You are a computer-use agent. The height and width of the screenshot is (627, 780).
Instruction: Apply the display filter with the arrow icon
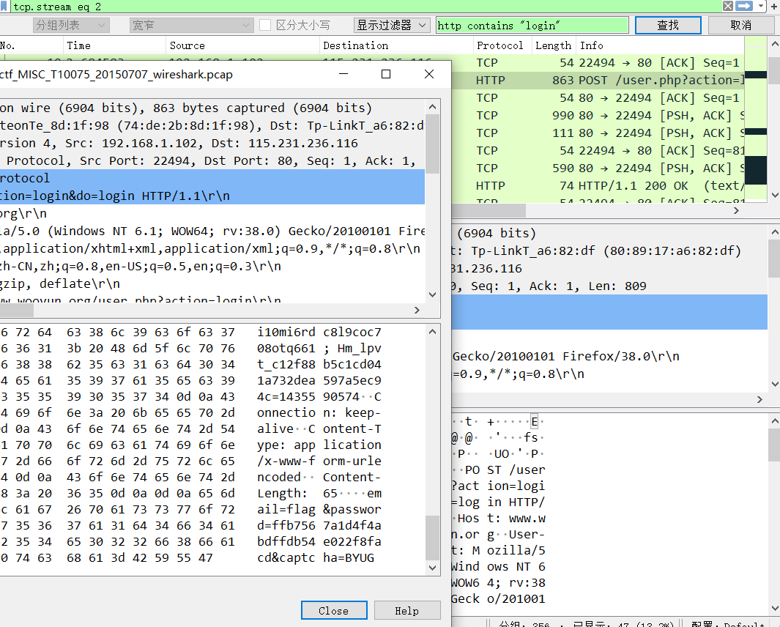pyautogui.click(x=744, y=6)
